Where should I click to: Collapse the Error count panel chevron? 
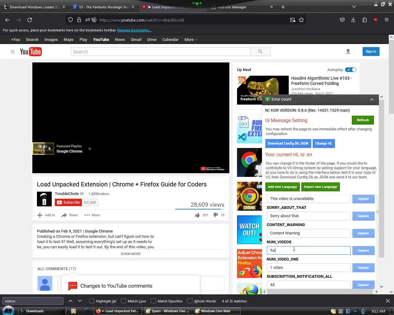tap(372, 99)
